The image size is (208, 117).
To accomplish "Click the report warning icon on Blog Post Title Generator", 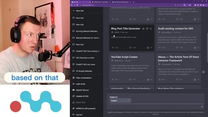I will [x=151, y=29].
